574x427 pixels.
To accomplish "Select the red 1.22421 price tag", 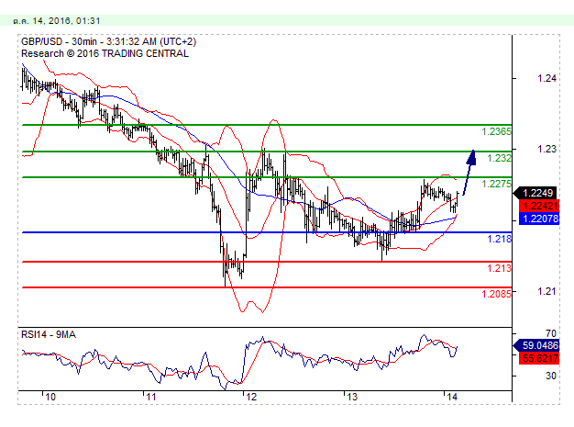I will click(539, 206).
